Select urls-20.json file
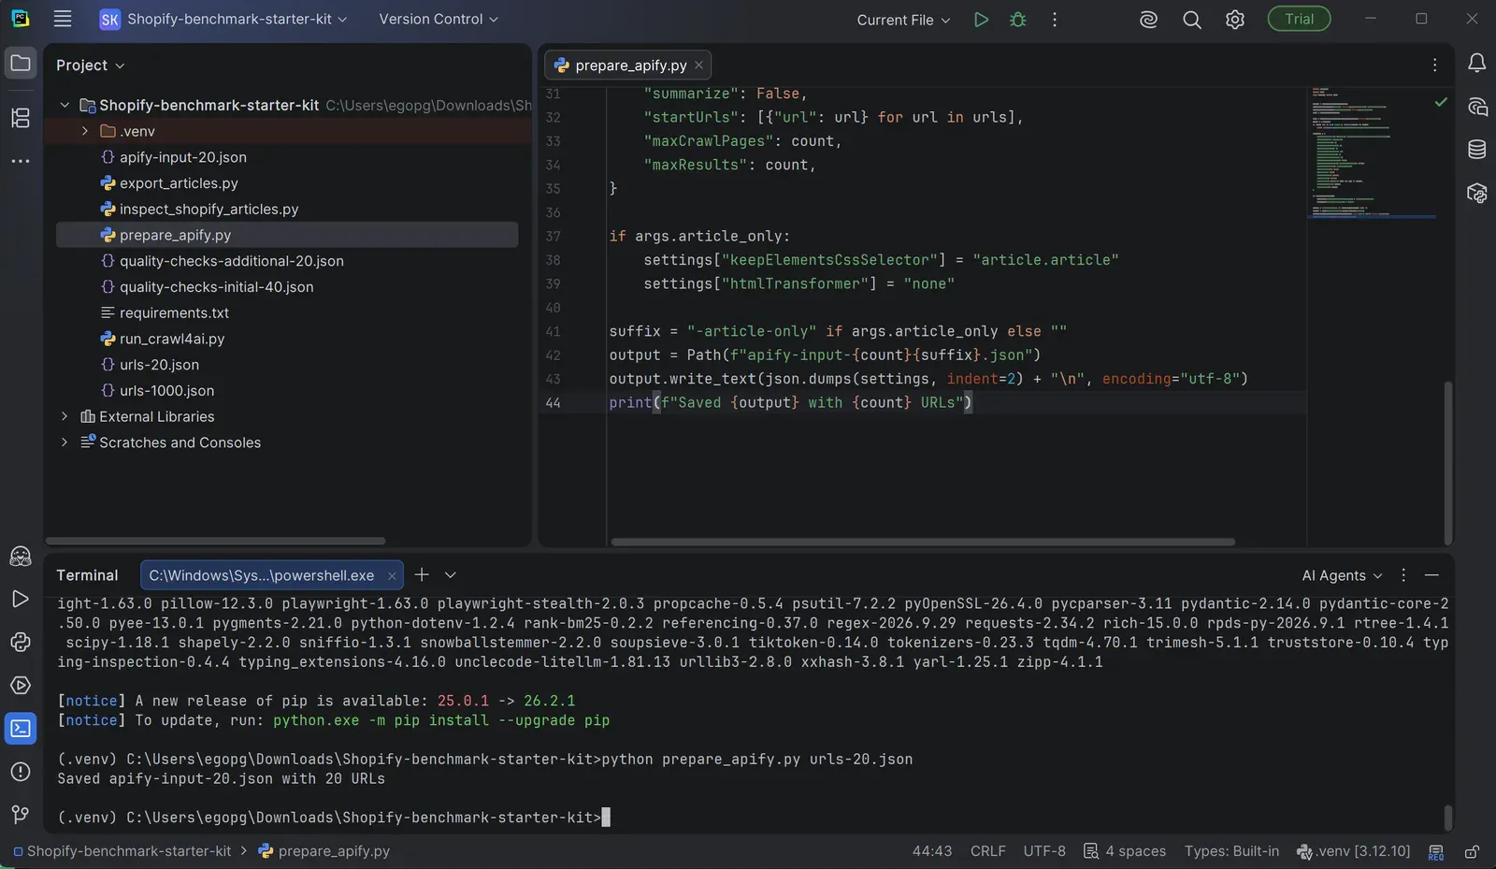The image size is (1496, 869). click(159, 365)
